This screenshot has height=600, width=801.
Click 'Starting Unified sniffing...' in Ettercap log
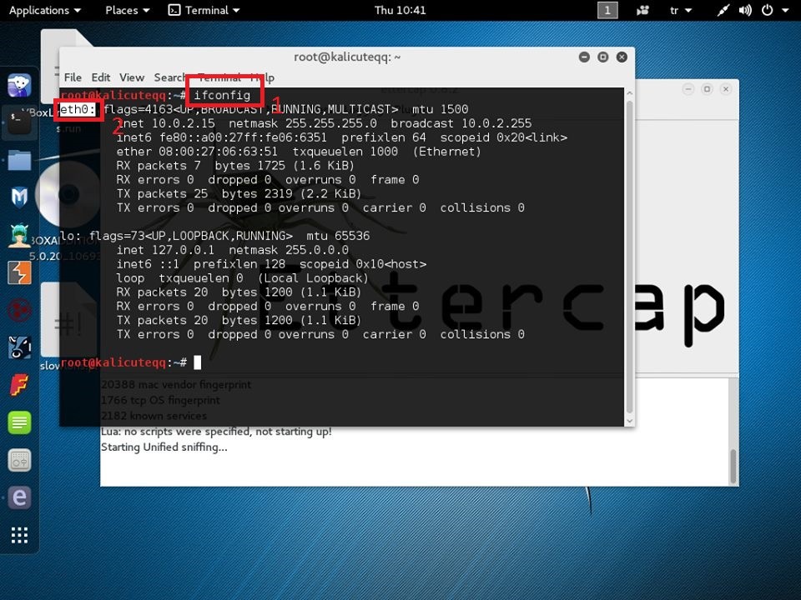click(x=164, y=447)
